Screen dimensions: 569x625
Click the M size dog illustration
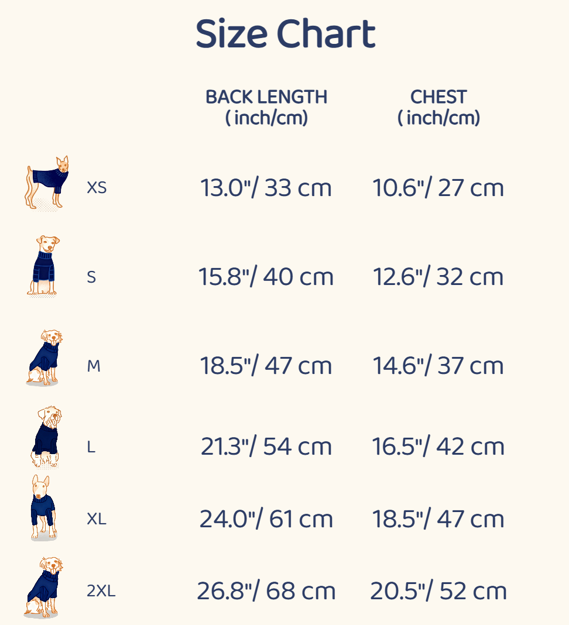click(44, 358)
